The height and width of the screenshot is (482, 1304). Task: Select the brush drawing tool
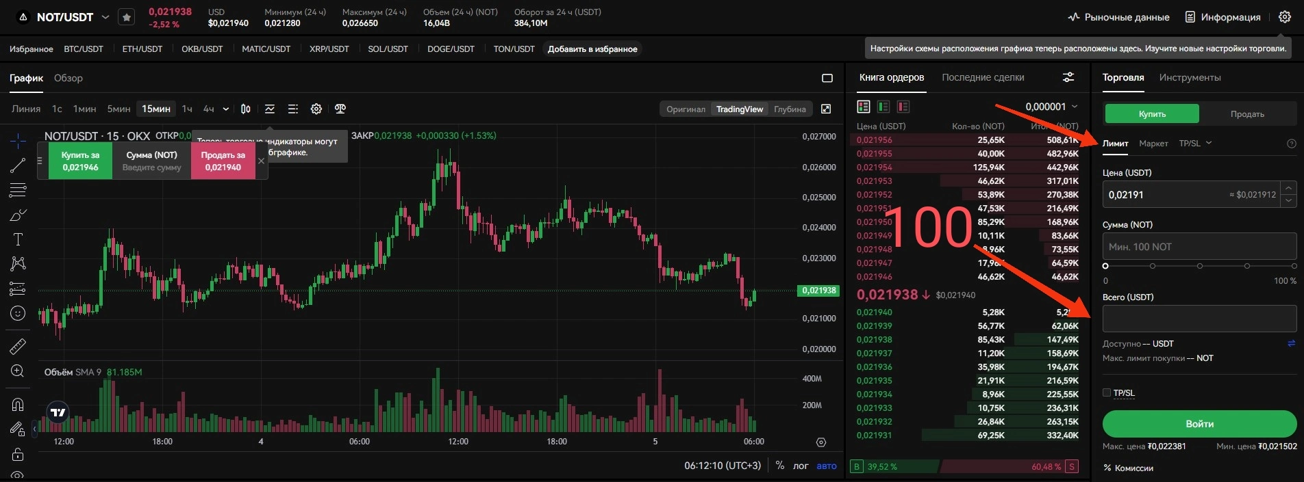(x=18, y=215)
